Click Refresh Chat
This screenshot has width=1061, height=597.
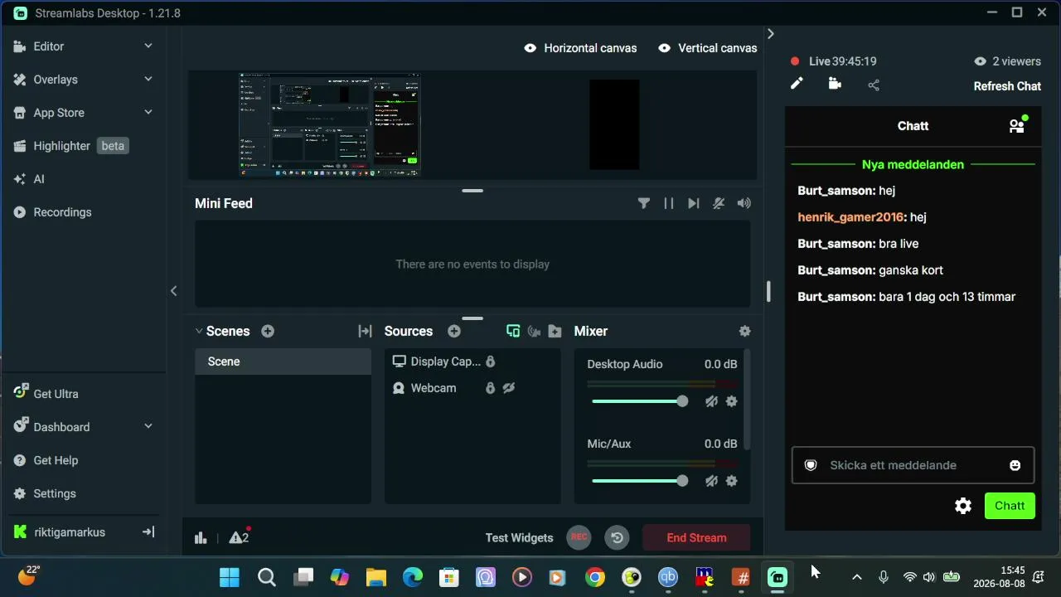[1007, 86]
